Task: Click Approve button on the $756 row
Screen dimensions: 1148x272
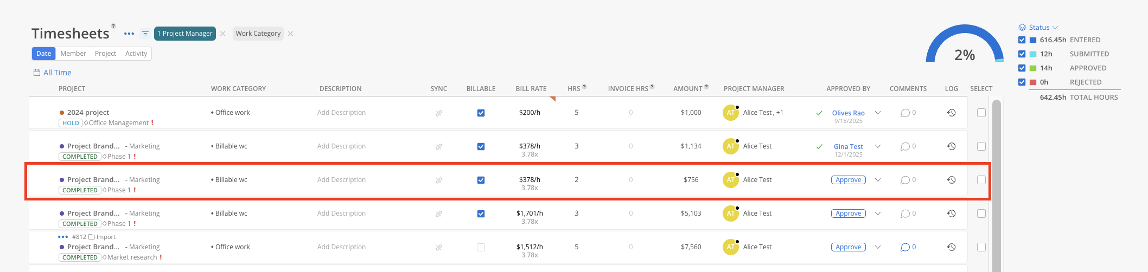Action: click(x=848, y=180)
